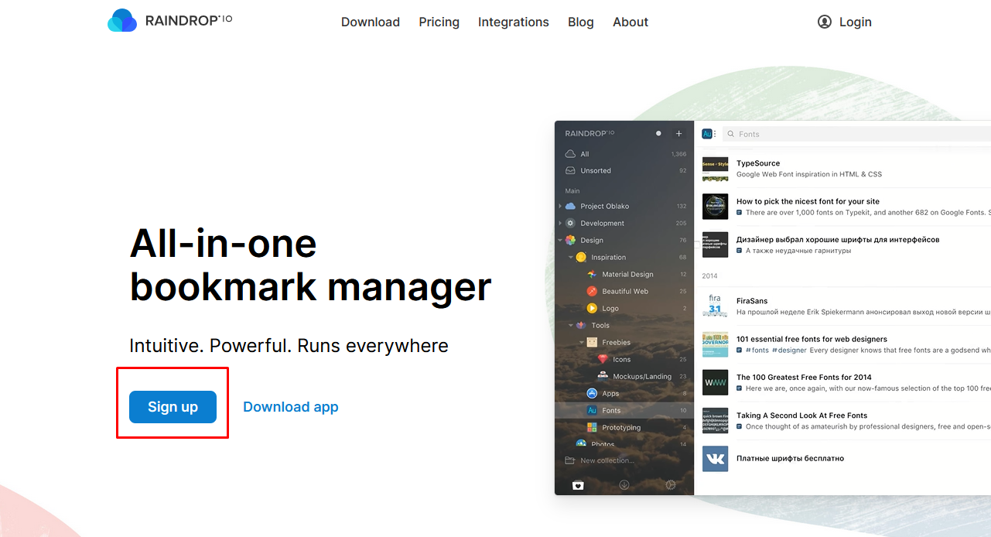The height and width of the screenshot is (537, 991).
Task: Open 'Платные шрифты бесплатно' bookmark title
Action: click(x=790, y=458)
